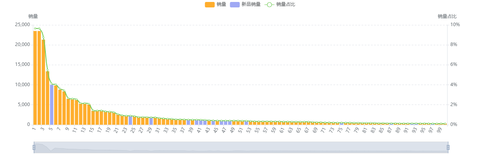Viewport: 500px width, 156px height.
Task: Click the orange bar for rank 7
Action: (x=60, y=107)
